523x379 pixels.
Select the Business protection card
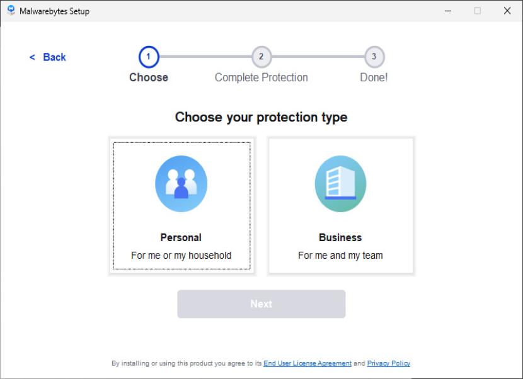pyautogui.click(x=340, y=206)
